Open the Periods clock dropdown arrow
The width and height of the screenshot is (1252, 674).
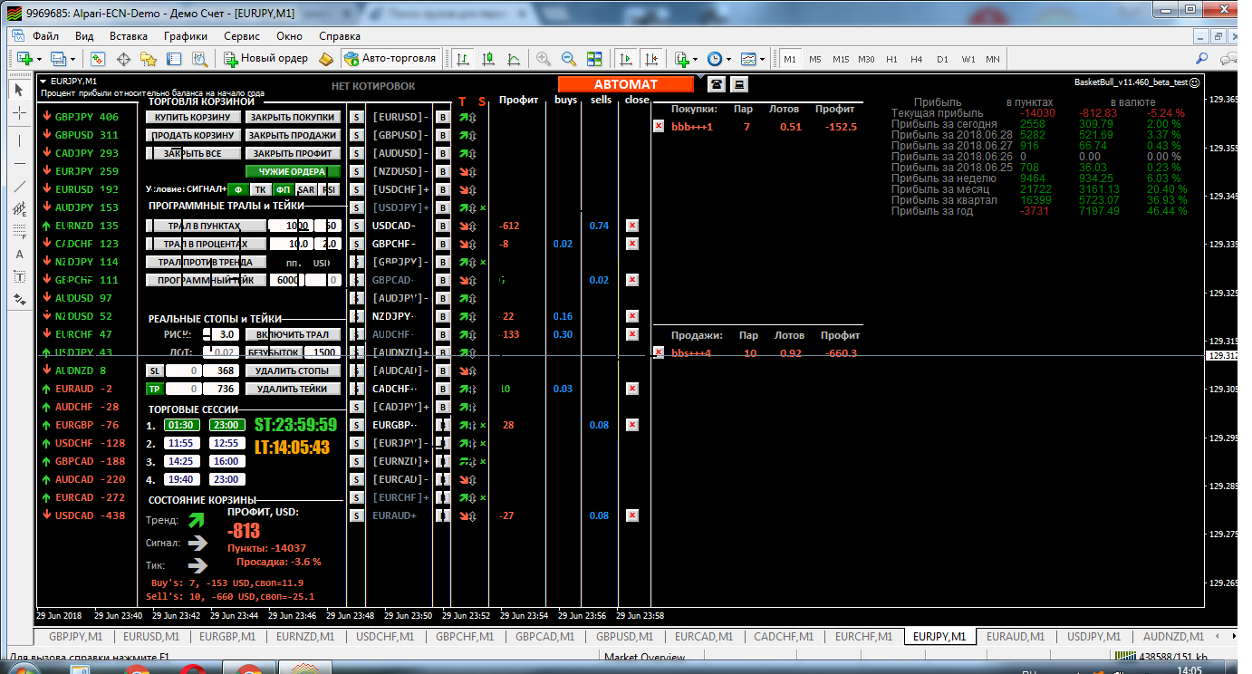click(x=728, y=59)
